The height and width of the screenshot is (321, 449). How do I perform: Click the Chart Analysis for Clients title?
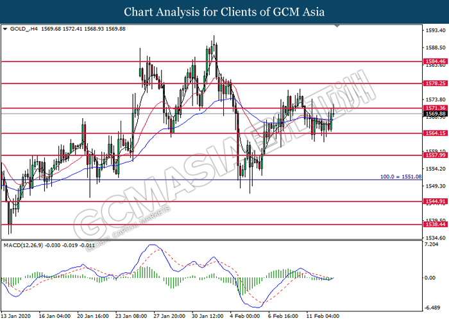(x=224, y=12)
